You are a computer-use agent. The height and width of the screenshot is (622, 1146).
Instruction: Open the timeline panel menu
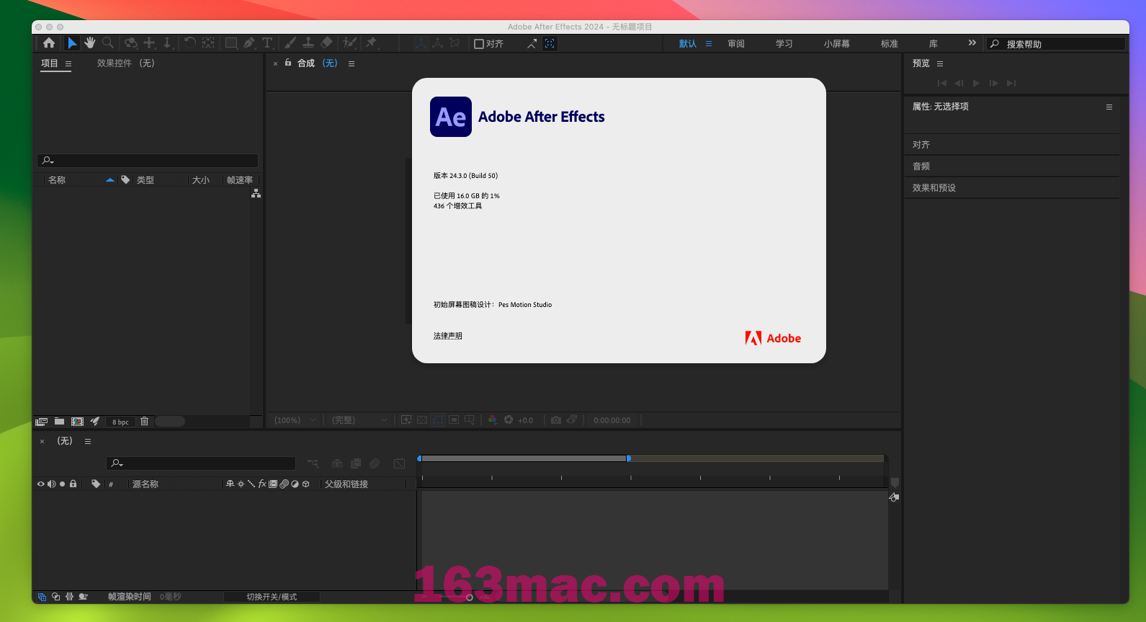88,441
